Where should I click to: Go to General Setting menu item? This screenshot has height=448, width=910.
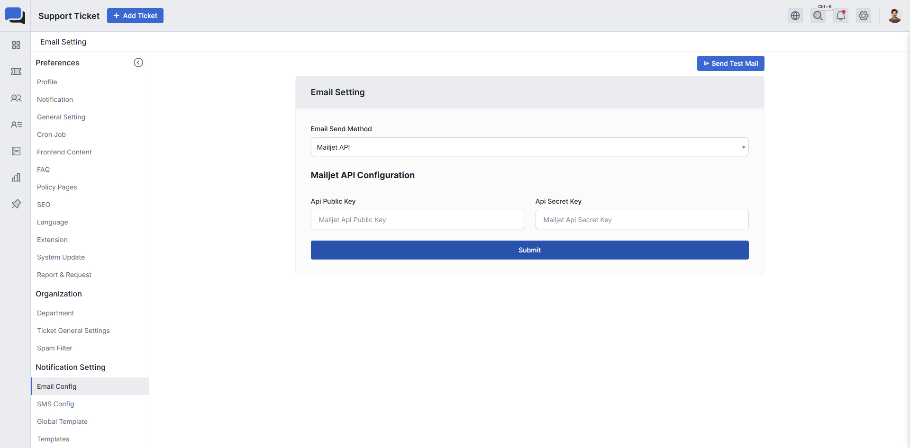(x=61, y=117)
